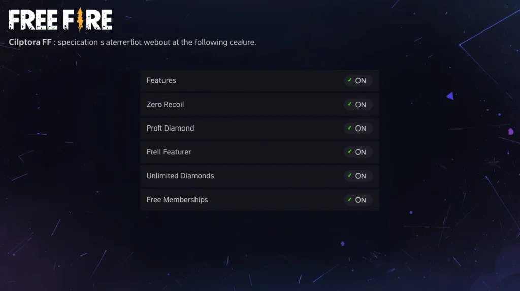Select the Zero Recoil label
Viewport: 520px width, 291px height.
(165, 104)
